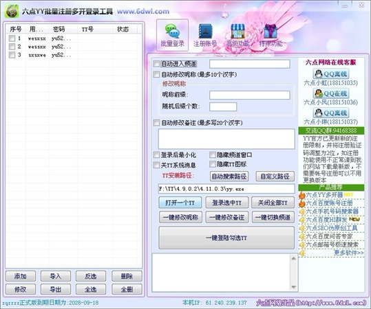Click the large 一键登陆勾选YY button

[226, 238]
